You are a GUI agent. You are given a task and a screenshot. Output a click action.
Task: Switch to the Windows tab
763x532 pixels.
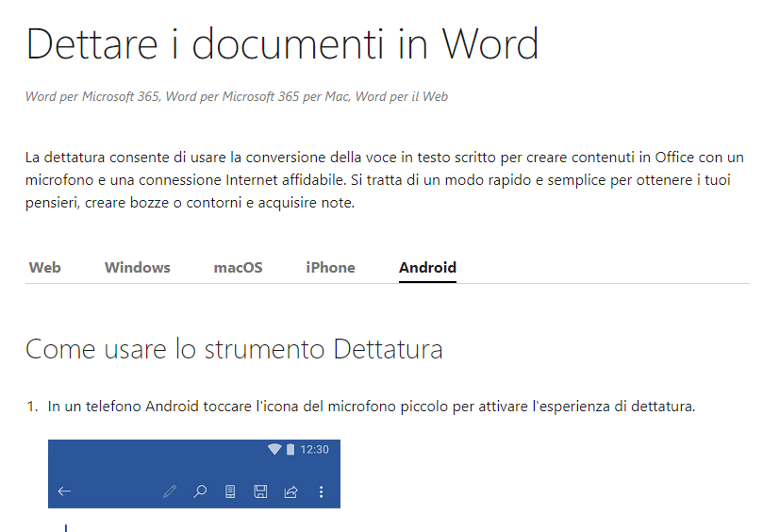(137, 267)
